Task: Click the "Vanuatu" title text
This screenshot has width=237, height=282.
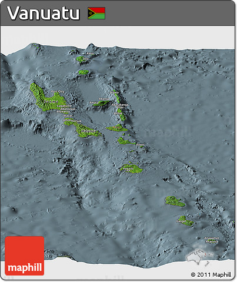Action: coord(43,14)
